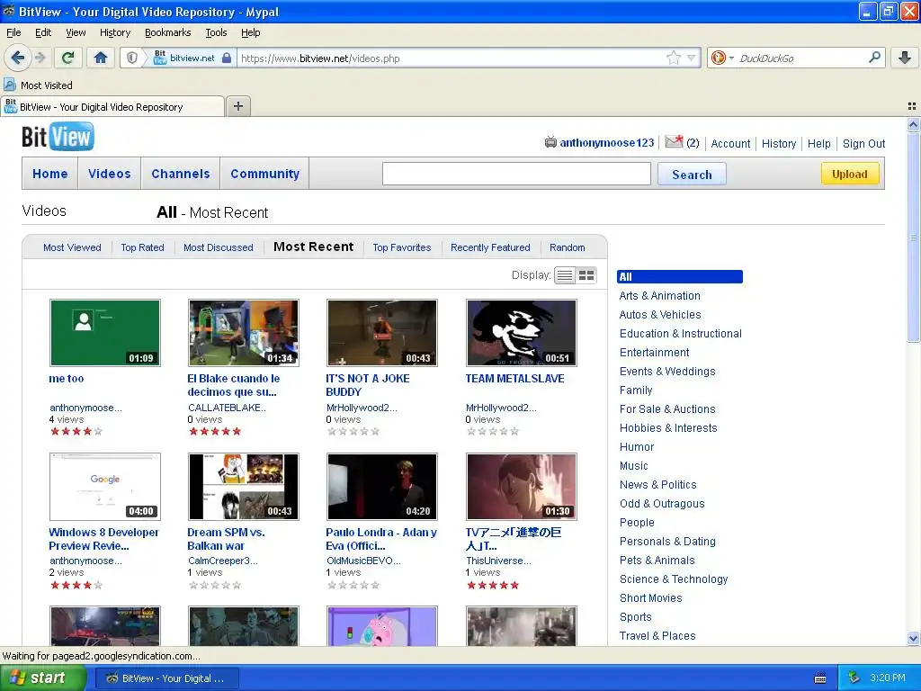Click the padlock site security icon
921x691 pixels.
click(227, 58)
